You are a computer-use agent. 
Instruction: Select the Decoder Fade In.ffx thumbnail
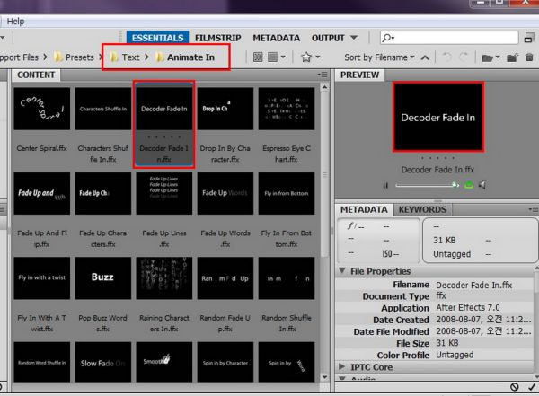(164, 109)
